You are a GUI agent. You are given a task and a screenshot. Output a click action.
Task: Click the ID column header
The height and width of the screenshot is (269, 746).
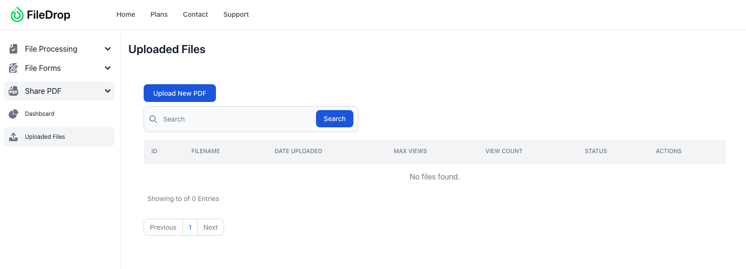point(154,151)
